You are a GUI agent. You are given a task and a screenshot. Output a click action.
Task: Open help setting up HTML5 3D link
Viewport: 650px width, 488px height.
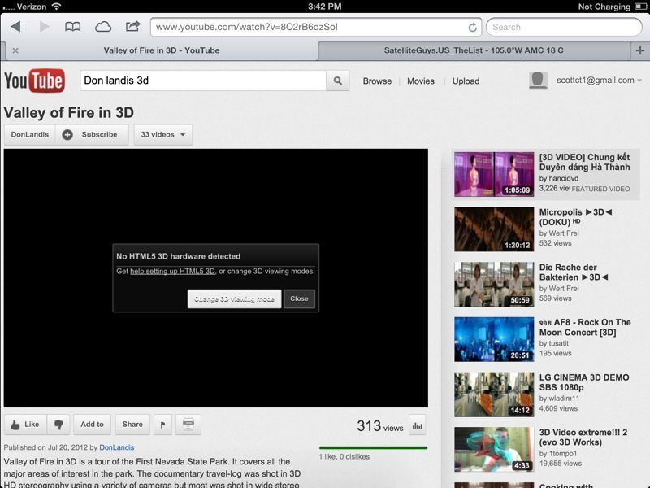click(172, 271)
